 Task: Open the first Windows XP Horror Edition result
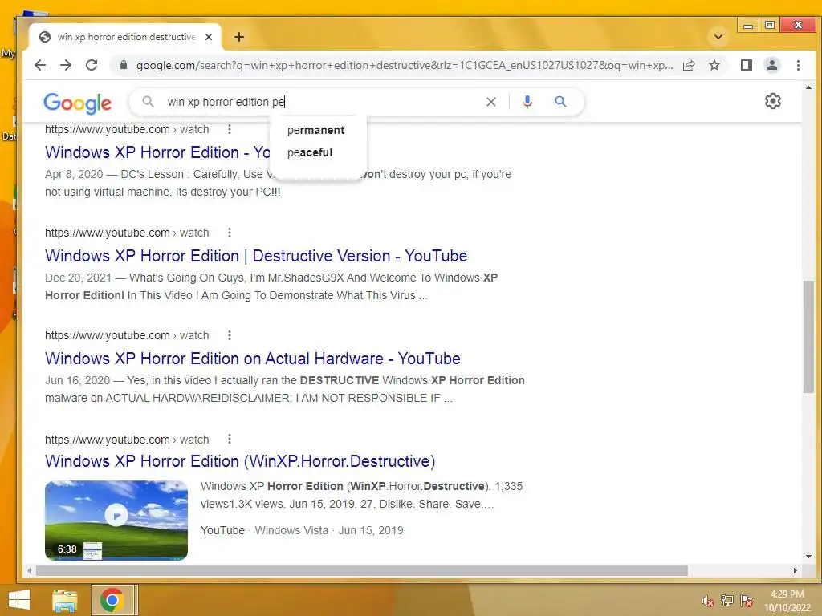point(157,152)
